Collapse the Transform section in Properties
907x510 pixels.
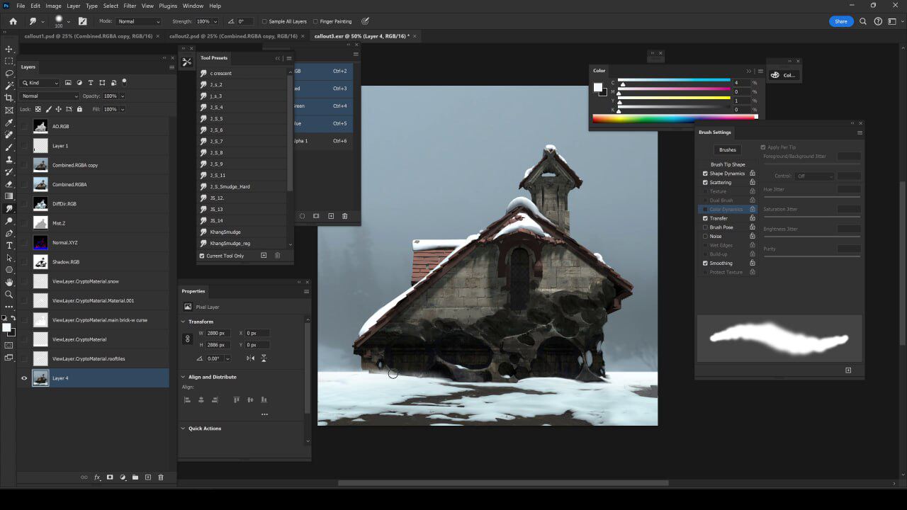183,321
